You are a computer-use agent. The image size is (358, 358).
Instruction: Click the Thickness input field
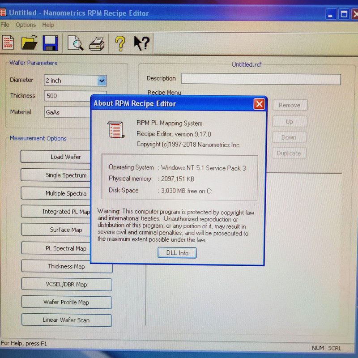pos(68,96)
